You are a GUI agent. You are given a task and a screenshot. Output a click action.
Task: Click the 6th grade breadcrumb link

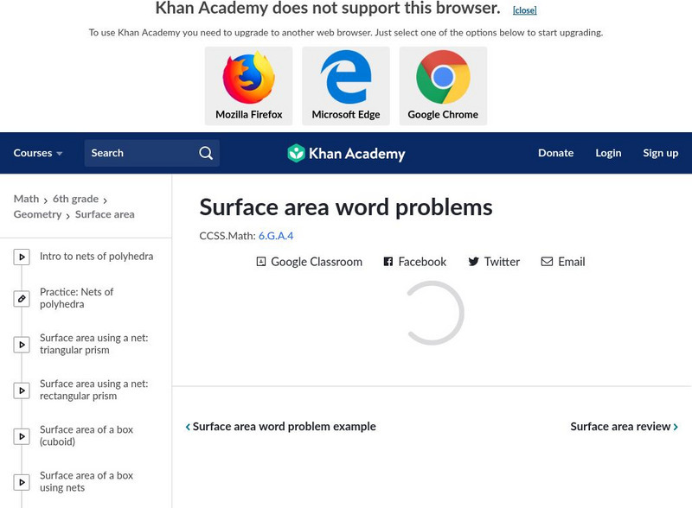(75, 199)
